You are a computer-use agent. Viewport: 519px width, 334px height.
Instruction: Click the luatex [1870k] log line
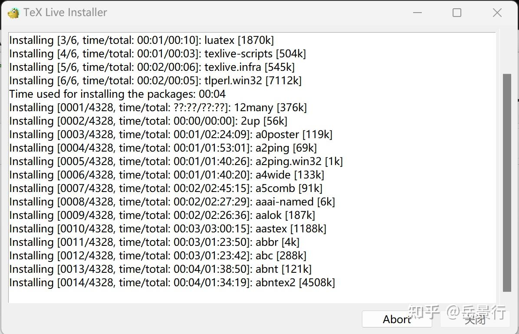[x=141, y=40]
